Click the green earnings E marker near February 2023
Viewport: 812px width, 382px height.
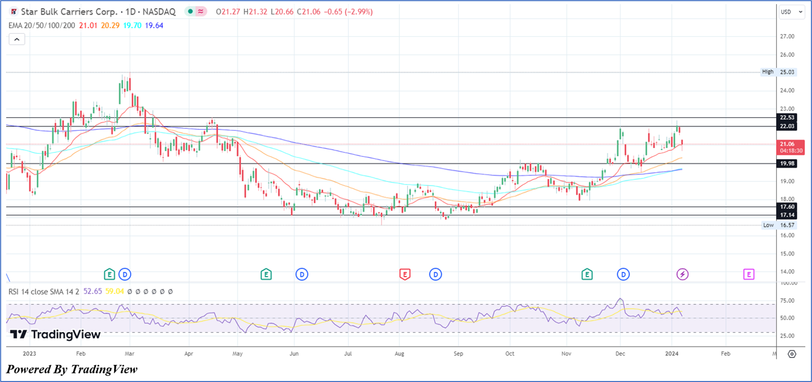[x=109, y=274]
